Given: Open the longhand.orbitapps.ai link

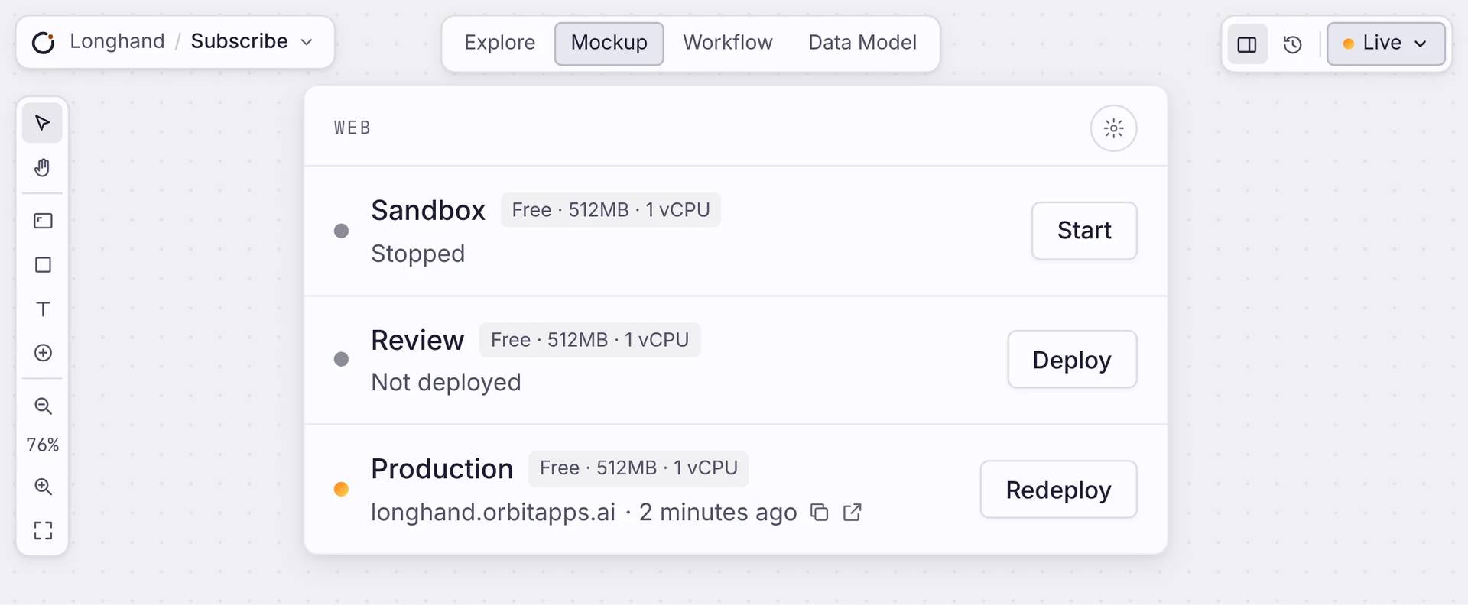Looking at the screenshot, I should pyautogui.click(x=493, y=513).
